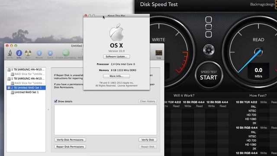
Task: Click Verify Disk Permissions
Action: [70, 140]
